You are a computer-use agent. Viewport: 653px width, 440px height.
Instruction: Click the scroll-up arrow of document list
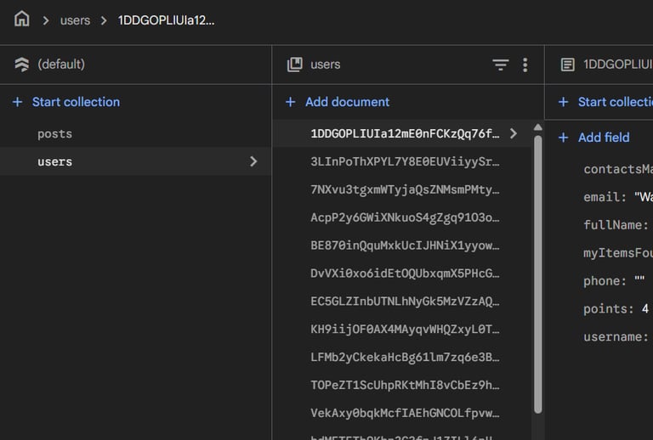tap(537, 127)
